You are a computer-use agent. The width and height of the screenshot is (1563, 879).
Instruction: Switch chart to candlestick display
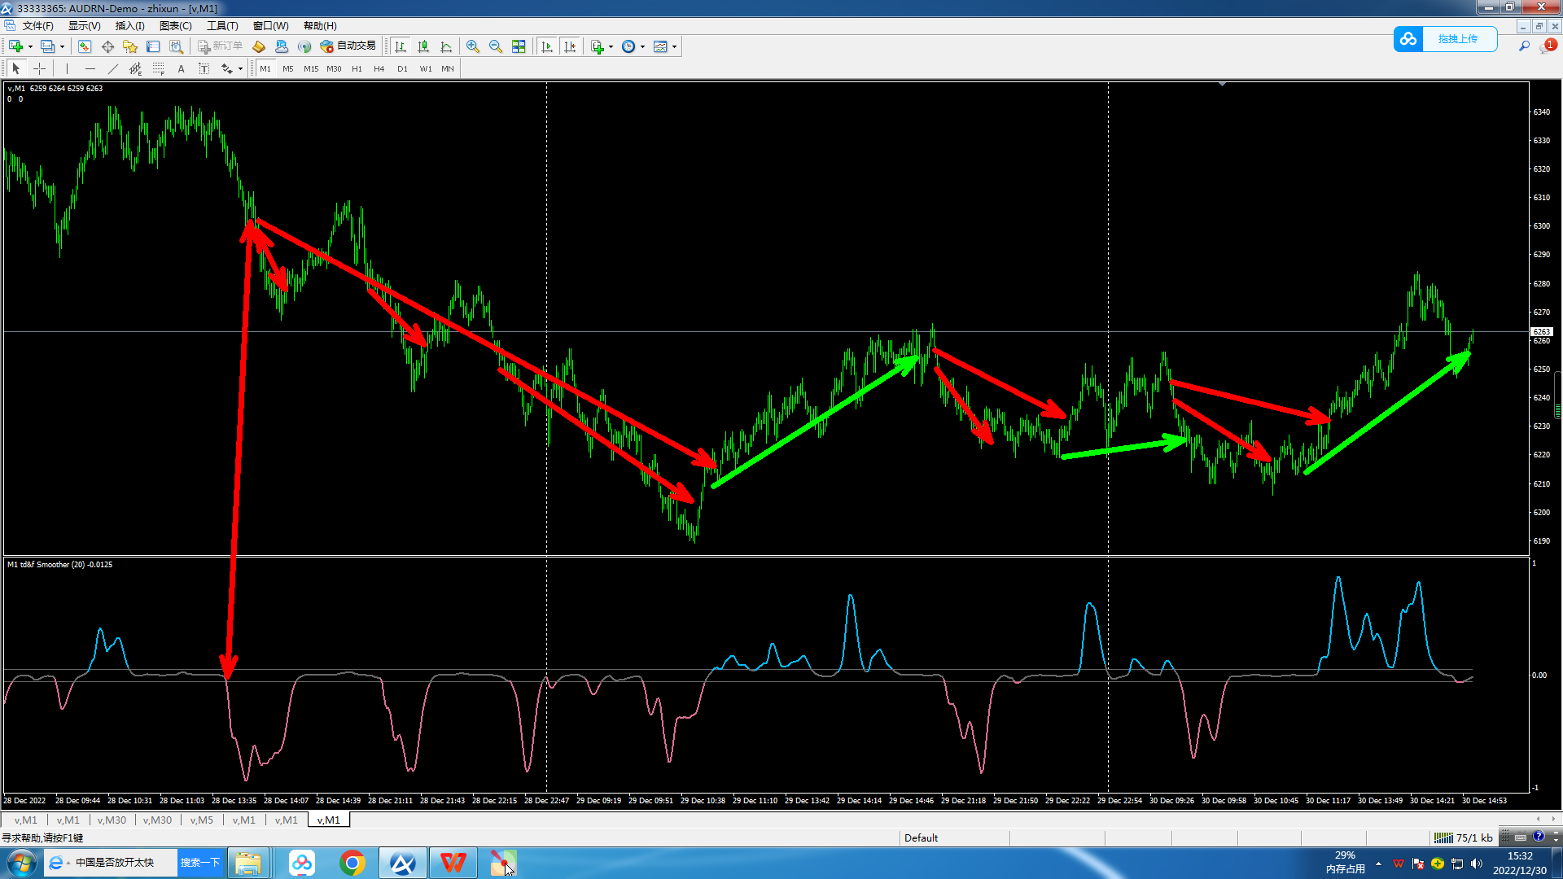(x=422, y=46)
